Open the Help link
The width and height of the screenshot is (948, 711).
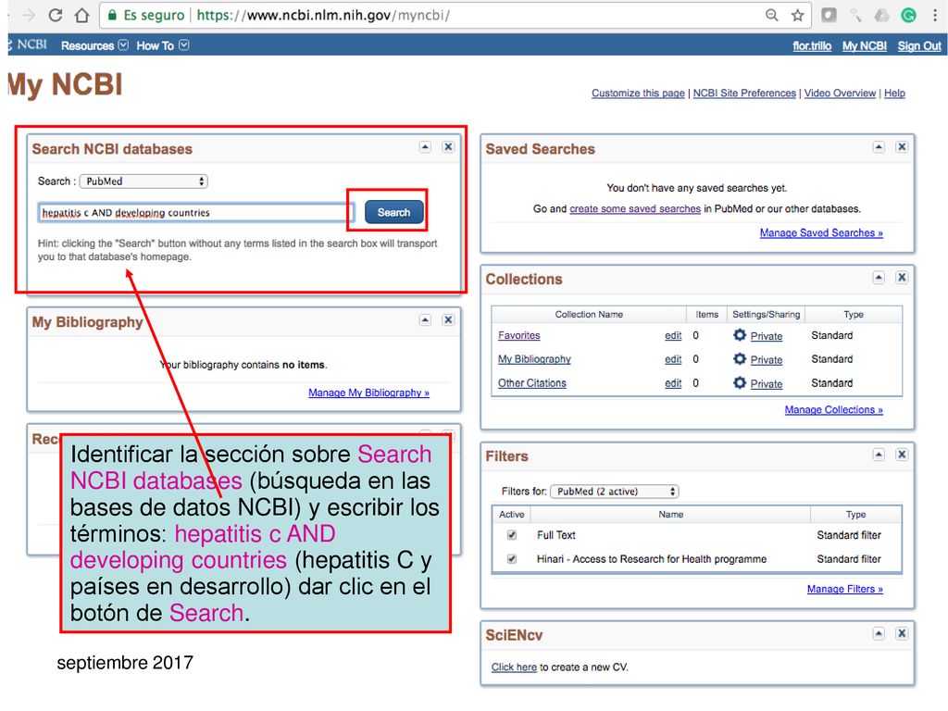895,94
